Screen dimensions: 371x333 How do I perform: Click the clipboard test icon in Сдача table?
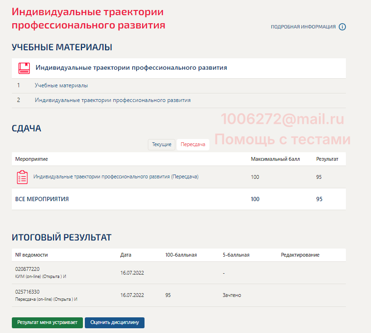pos(22,177)
